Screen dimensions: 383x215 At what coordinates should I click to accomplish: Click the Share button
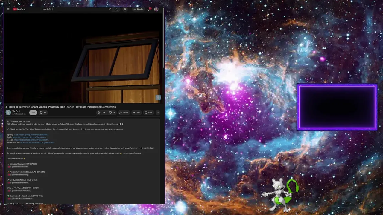pos(124,113)
